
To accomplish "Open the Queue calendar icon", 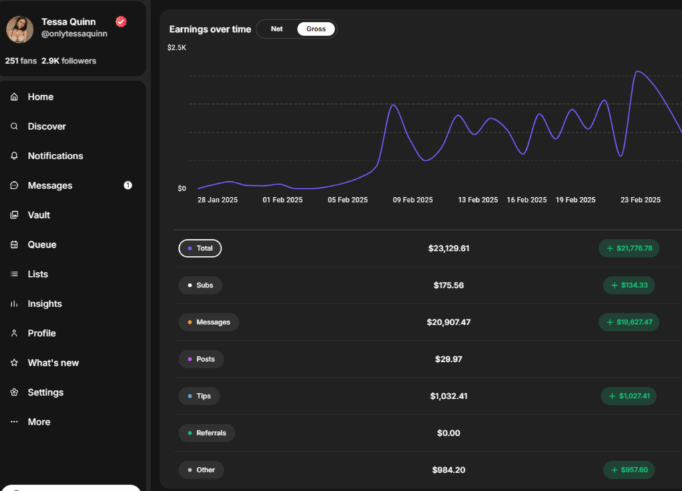I will pyautogui.click(x=14, y=245).
